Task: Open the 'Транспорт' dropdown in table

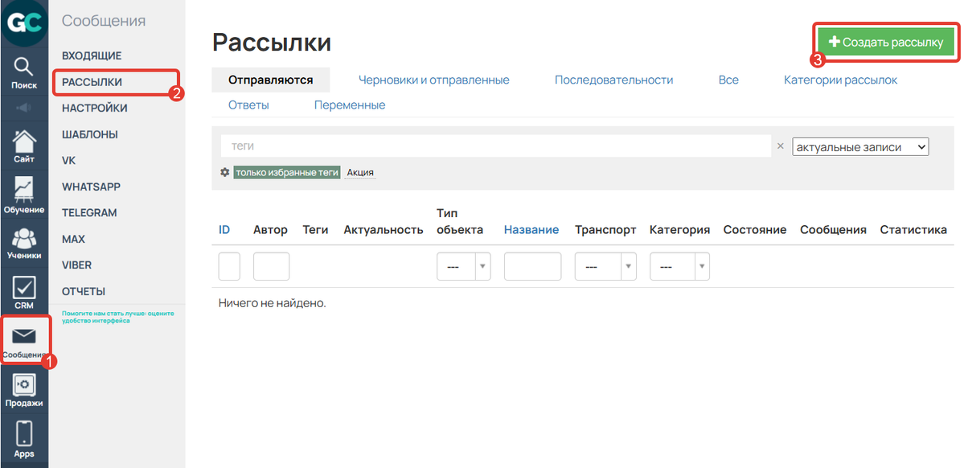Action: (605, 265)
